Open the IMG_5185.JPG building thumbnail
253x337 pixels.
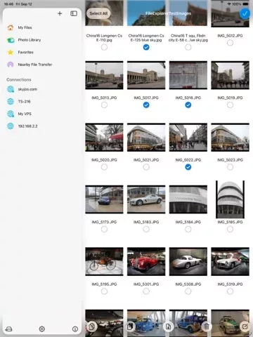click(x=230, y=199)
